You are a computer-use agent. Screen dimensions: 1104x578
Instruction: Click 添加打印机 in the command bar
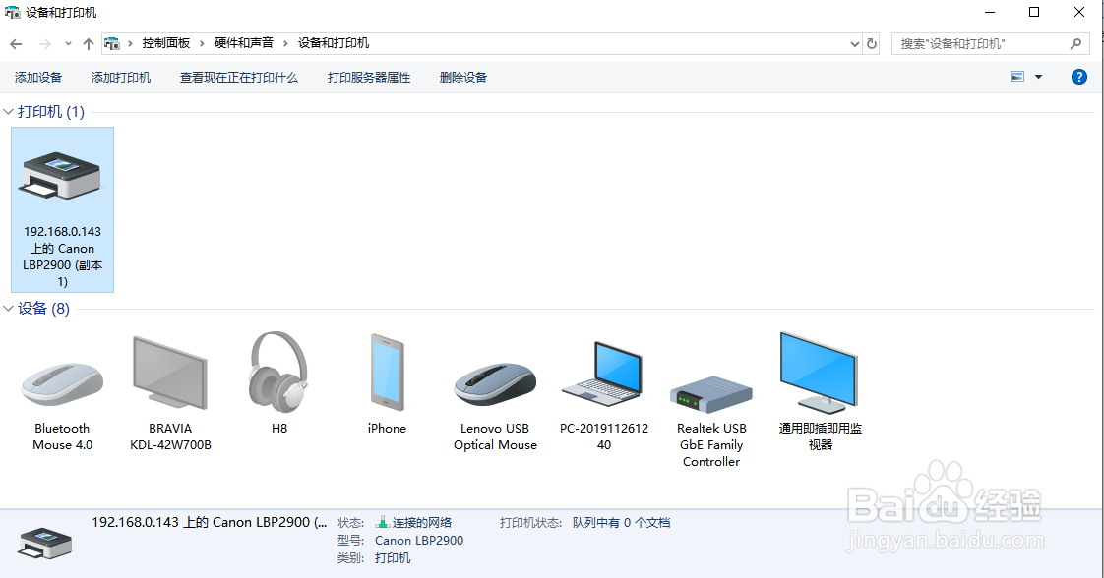pyautogui.click(x=120, y=78)
